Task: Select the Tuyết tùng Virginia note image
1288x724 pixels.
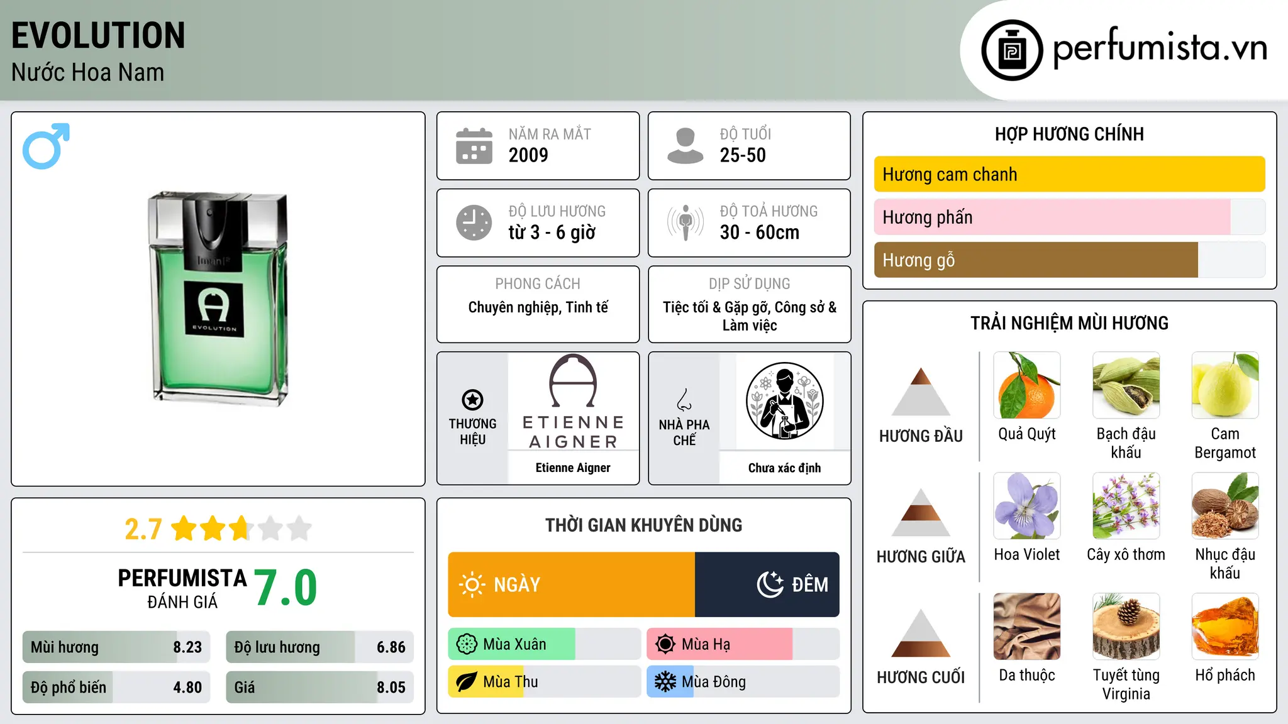Action: point(1126,627)
